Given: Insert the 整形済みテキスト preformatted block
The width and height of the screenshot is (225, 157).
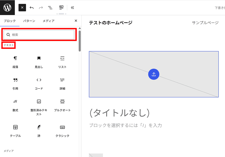Looking at the screenshot, I should [x=39, y=107].
